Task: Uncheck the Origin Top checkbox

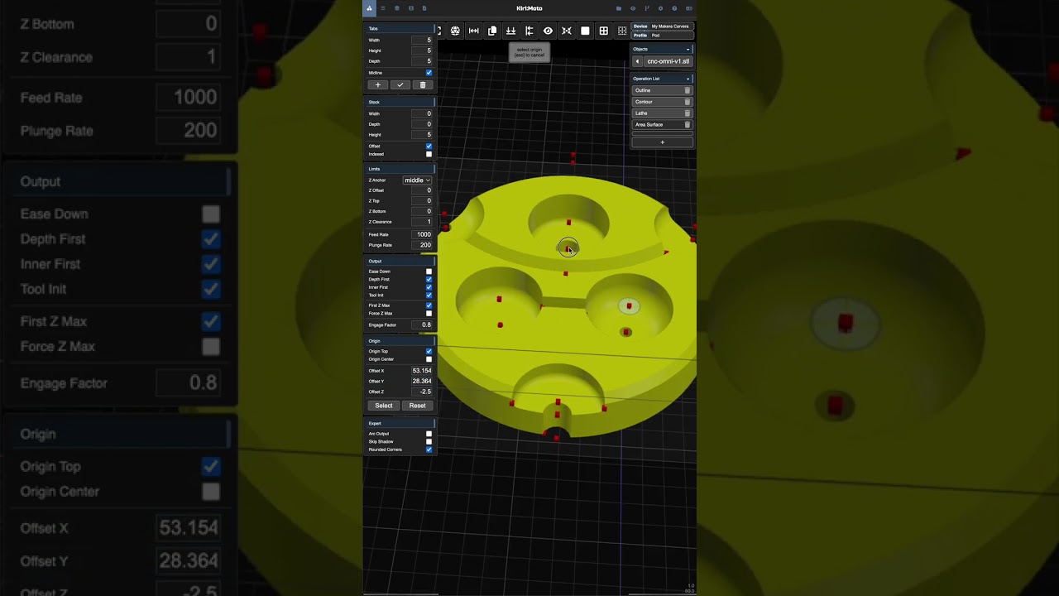Action: pos(429,351)
